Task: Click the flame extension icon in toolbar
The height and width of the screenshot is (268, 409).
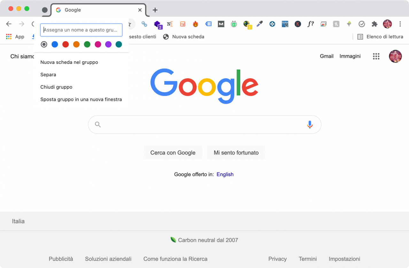Action: (x=196, y=24)
